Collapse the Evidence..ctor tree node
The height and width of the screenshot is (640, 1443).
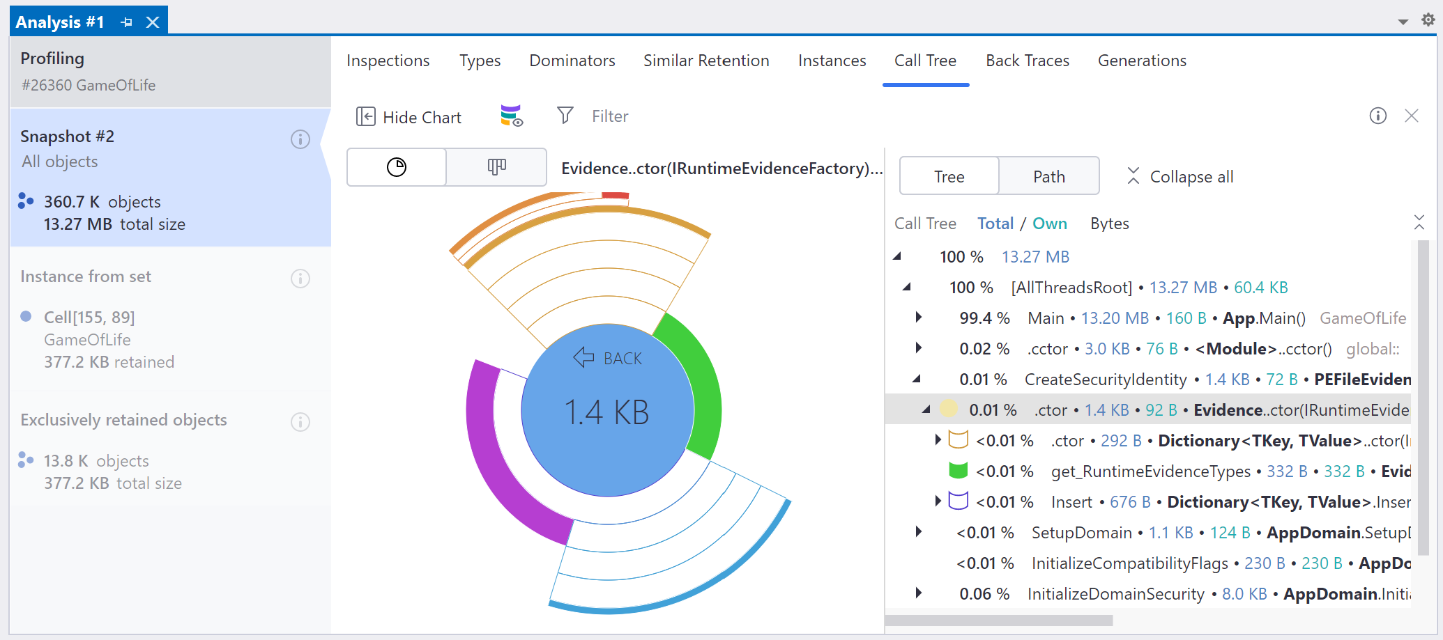click(925, 409)
